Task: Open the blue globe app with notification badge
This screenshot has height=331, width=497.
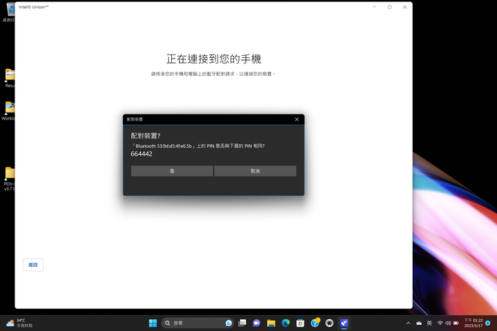Action: tap(315, 323)
